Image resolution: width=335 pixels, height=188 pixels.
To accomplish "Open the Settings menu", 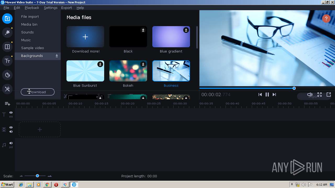I will (x=51, y=8).
